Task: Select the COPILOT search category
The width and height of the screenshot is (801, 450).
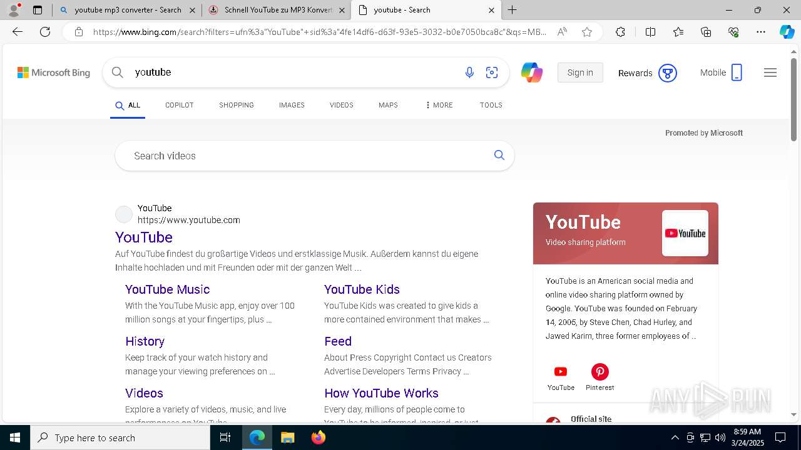Action: 180,105
